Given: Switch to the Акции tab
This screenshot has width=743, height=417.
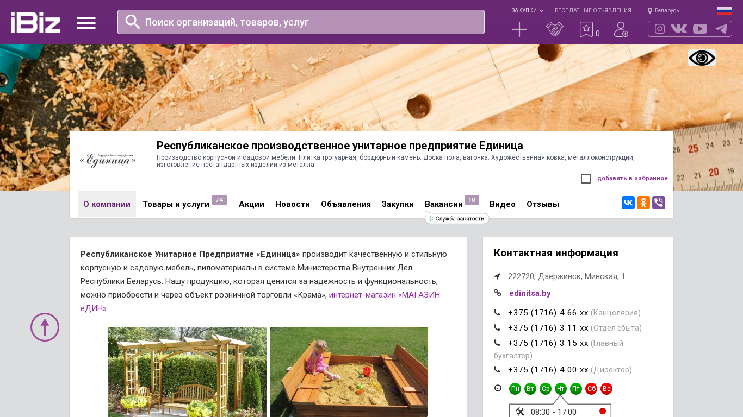Looking at the screenshot, I should pos(251,204).
